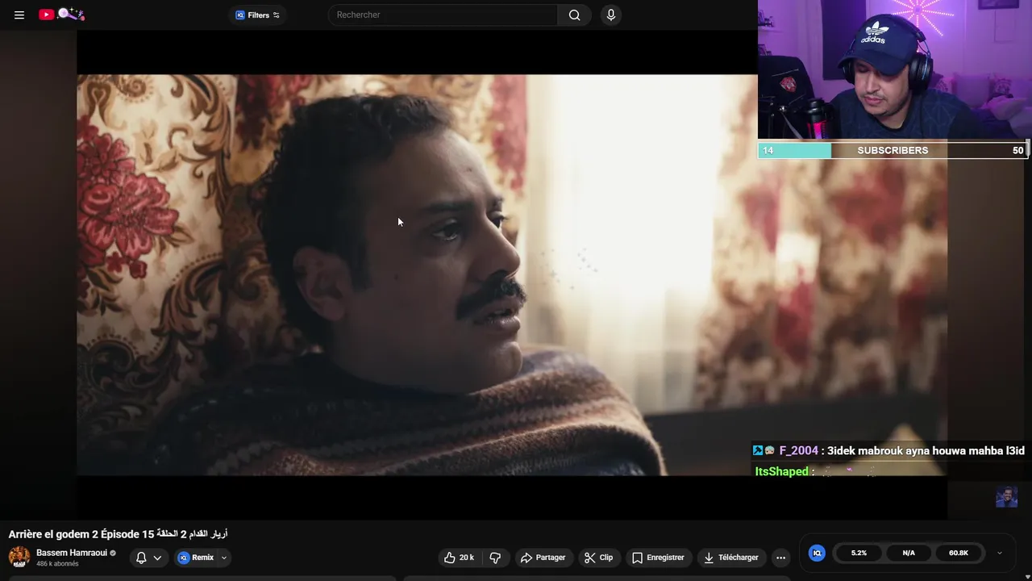Open the three-dot more actions menu
Screen dimensions: 1032x581
780,558
